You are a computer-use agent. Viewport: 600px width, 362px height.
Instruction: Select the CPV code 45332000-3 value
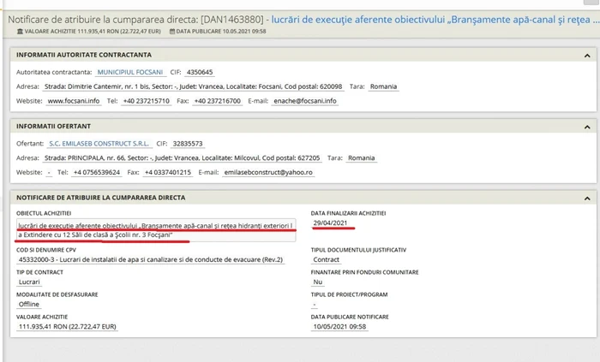point(151,259)
